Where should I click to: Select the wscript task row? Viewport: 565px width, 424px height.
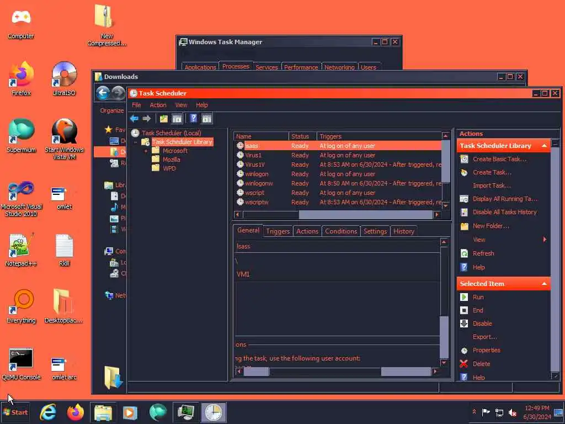point(338,193)
